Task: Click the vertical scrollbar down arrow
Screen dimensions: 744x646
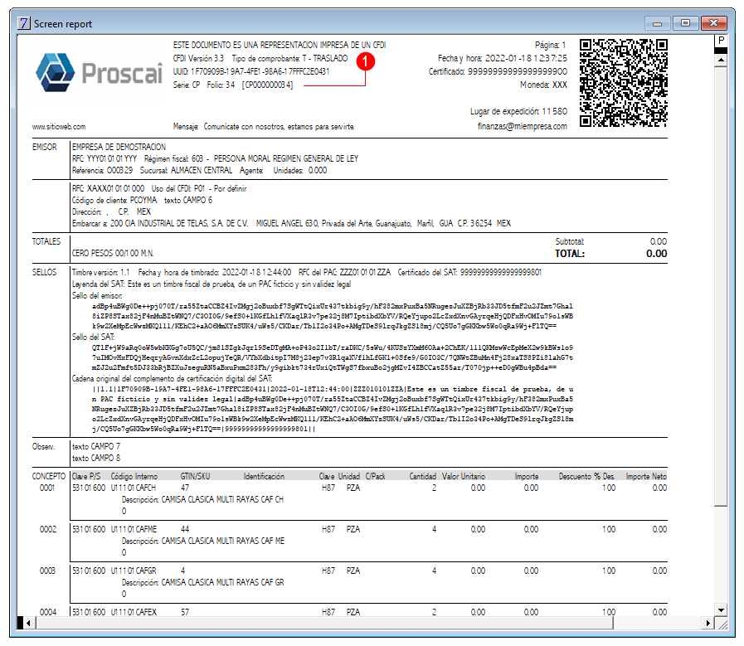Action: pyautogui.click(x=721, y=610)
